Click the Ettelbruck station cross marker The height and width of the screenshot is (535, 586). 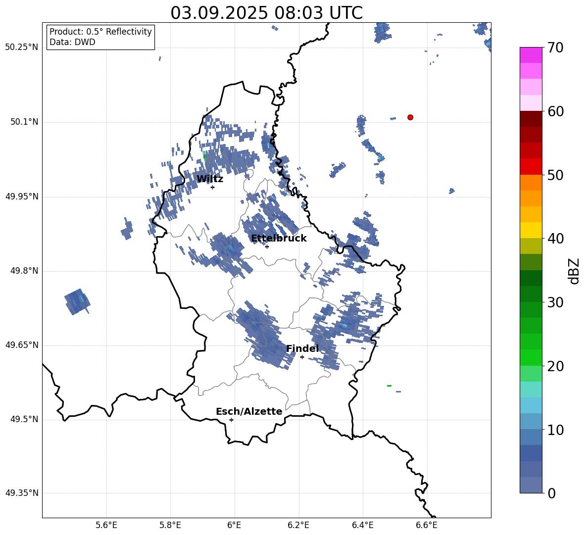tap(267, 246)
